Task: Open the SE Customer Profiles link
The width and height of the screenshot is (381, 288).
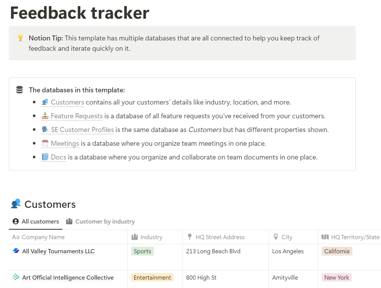Action: click(x=82, y=130)
